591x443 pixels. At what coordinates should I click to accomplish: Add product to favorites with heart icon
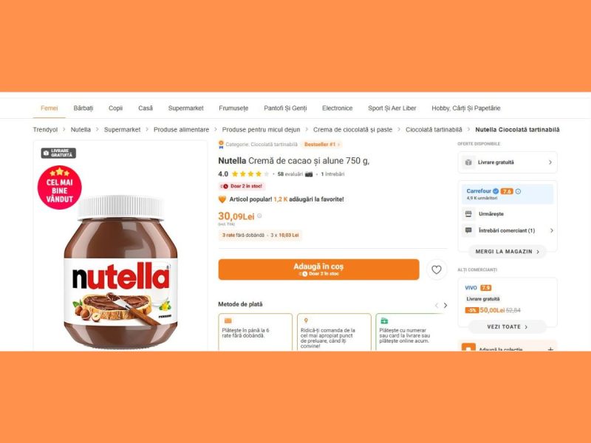(437, 269)
